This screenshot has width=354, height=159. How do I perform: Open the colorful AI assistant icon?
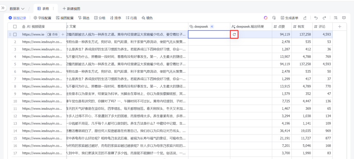266,18
